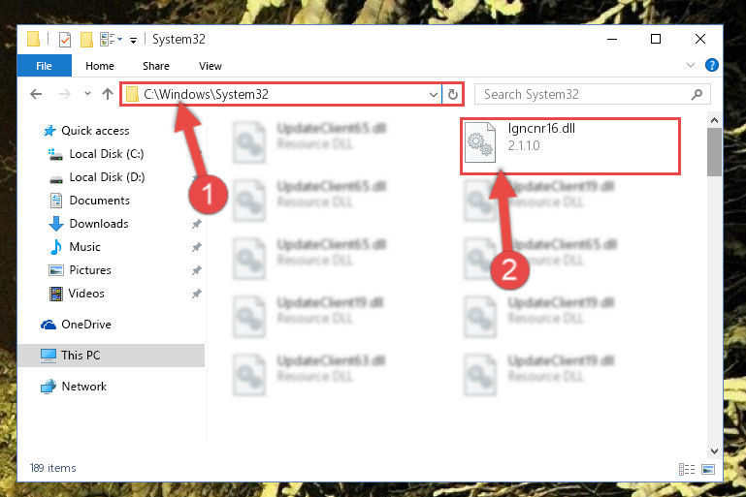Viewport: 746px width, 497px height.
Task: Expand the ribbon with the chevron
Action: tap(691, 65)
